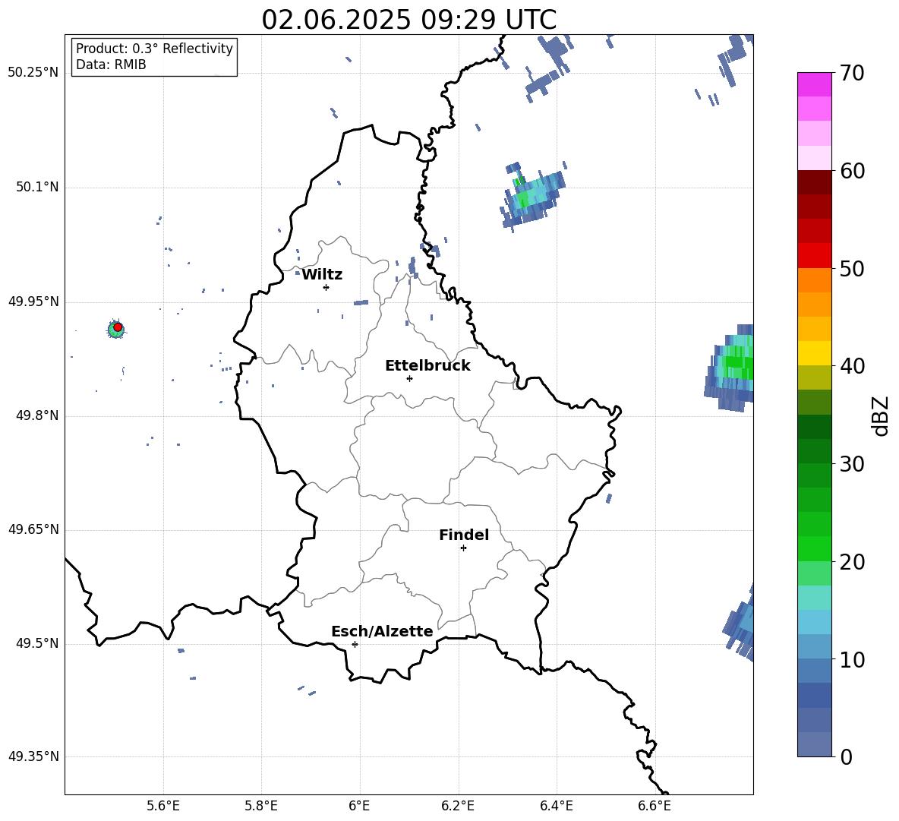Click the Esch/Alzette location cross marker
This screenshot has height=821, width=899.
click(x=355, y=644)
